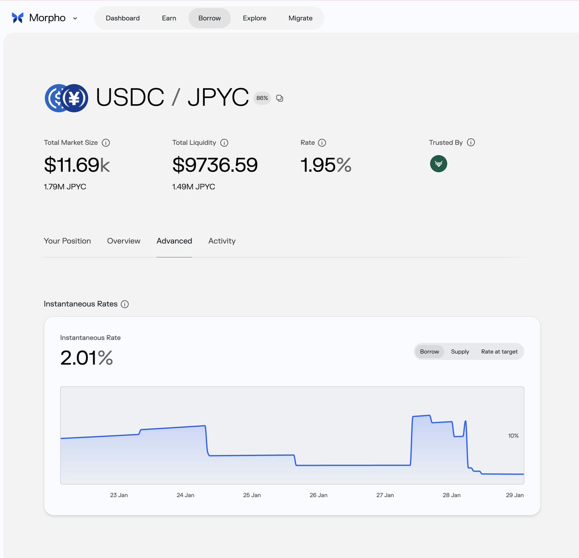Click the $9736.59 liquidity value
Screen dimensions: 579x558
click(x=215, y=165)
